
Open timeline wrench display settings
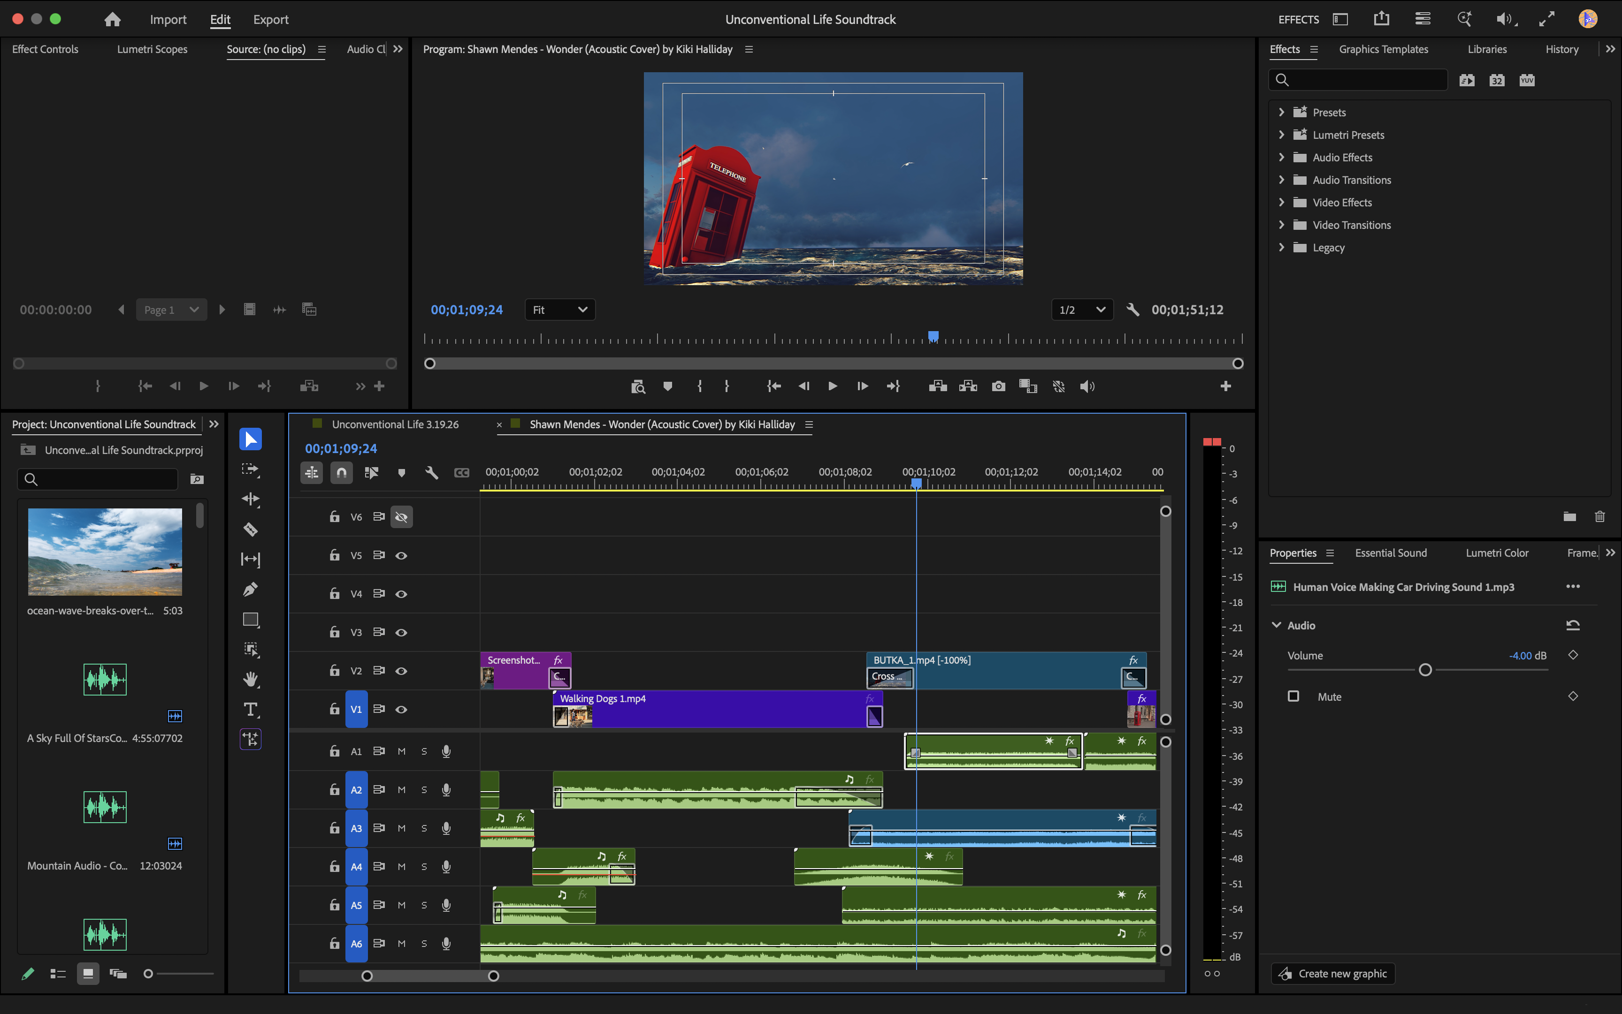click(431, 473)
